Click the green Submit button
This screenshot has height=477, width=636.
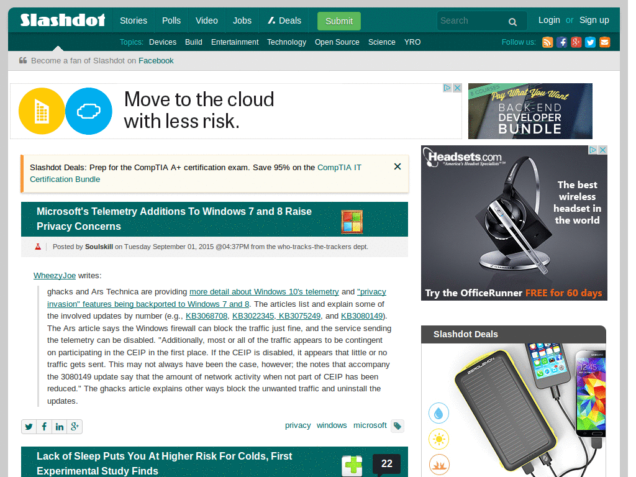(x=339, y=21)
